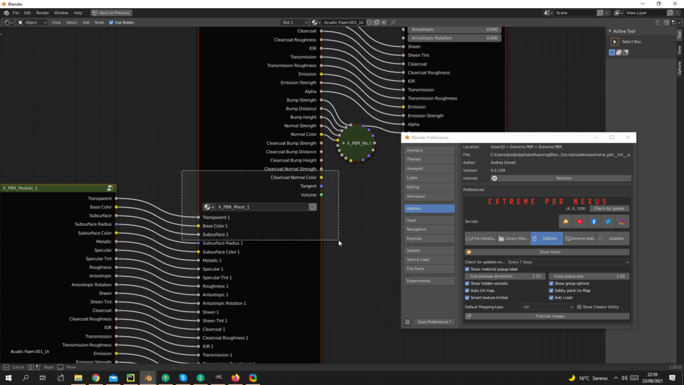Image resolution: width=684 pixels, height=385 pixels.
Task: Open the Keymap preferences section
Action: point(430,239)
